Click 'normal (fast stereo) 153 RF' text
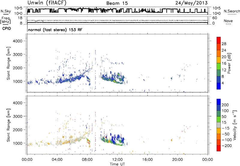The image size is (240, 166). [55, 30]
